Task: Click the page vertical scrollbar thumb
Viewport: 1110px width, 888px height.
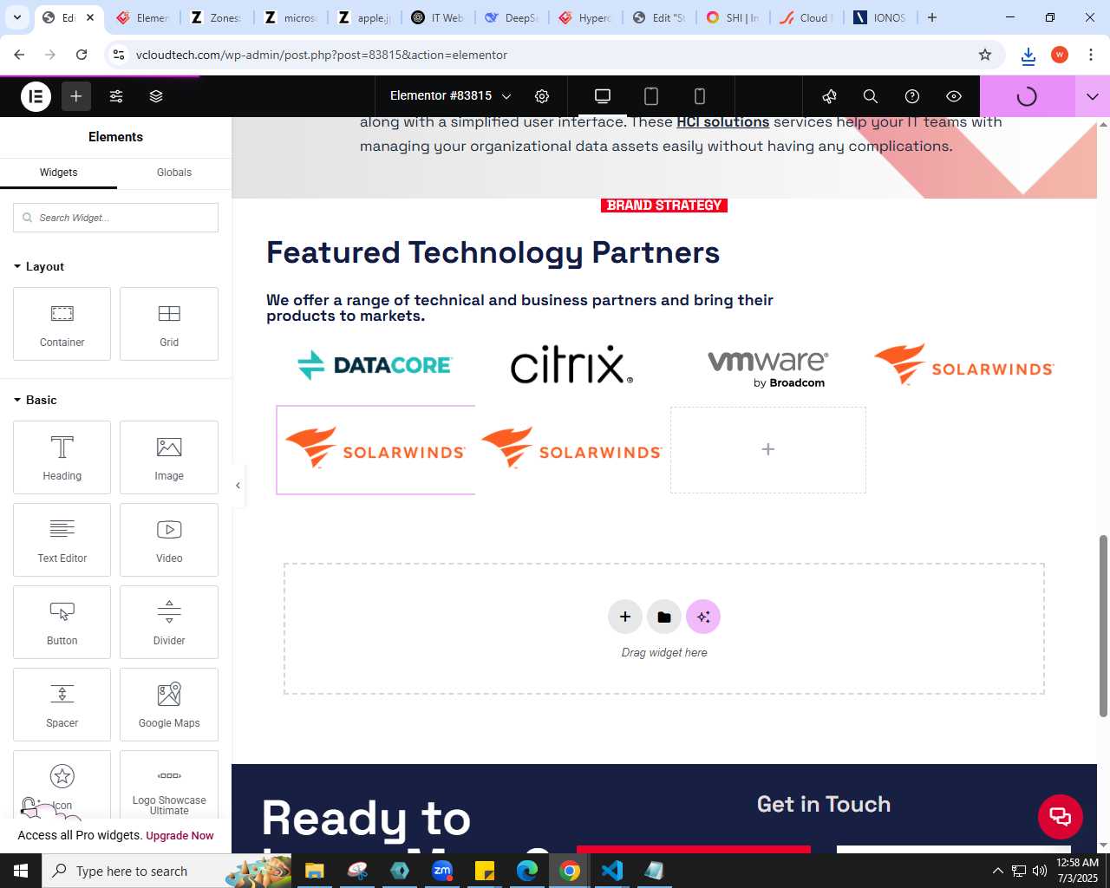Action: pyautogui.click(x=1103, y=626)
